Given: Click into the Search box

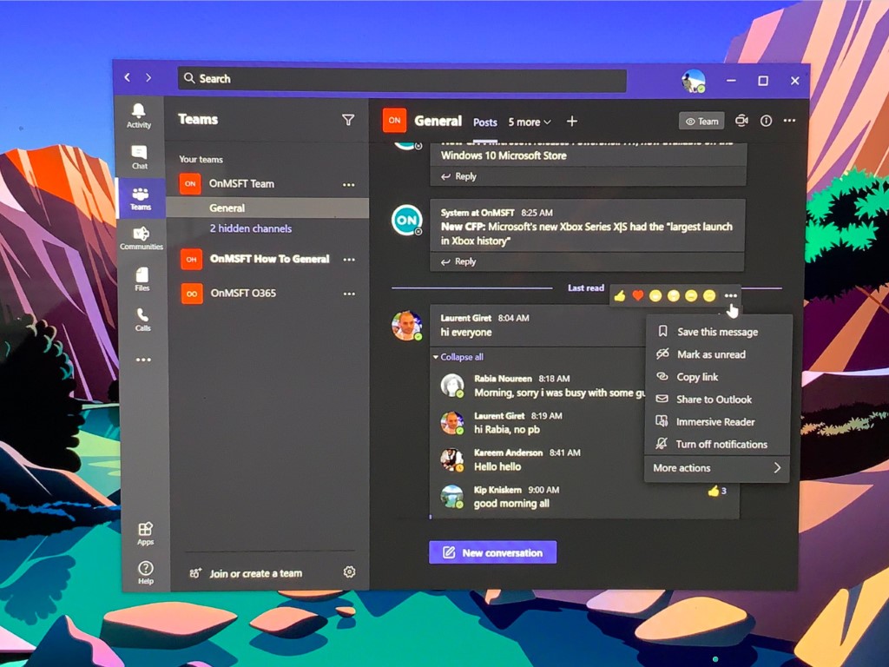Looking at the screenshot, I should [x=402, y=79].
